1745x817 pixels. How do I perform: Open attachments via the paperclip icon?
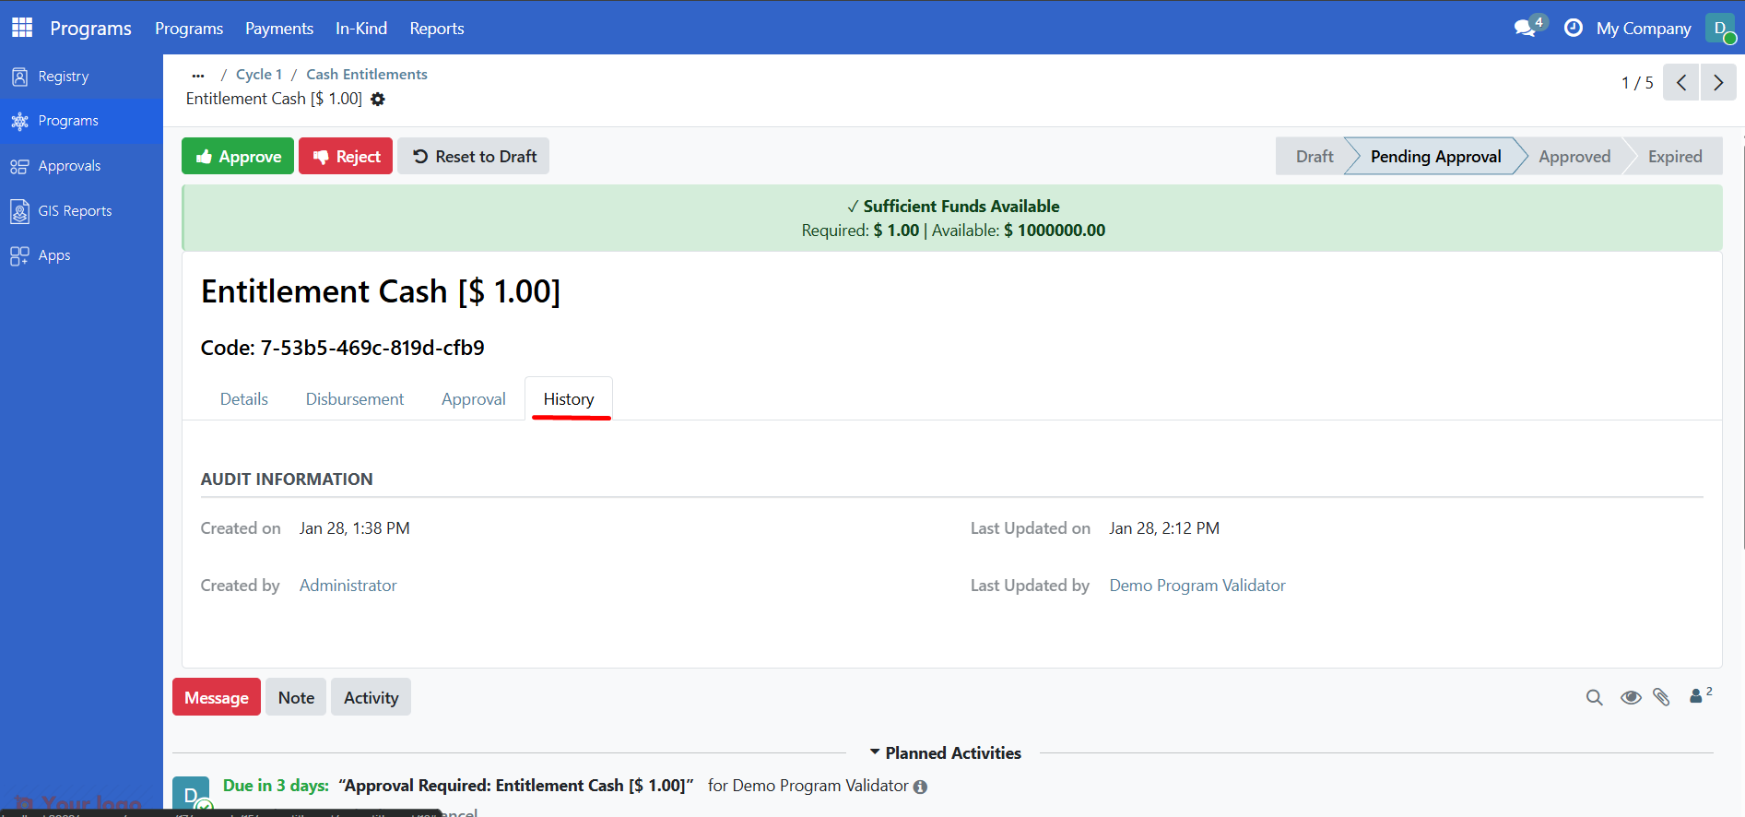click(1661, 698)
